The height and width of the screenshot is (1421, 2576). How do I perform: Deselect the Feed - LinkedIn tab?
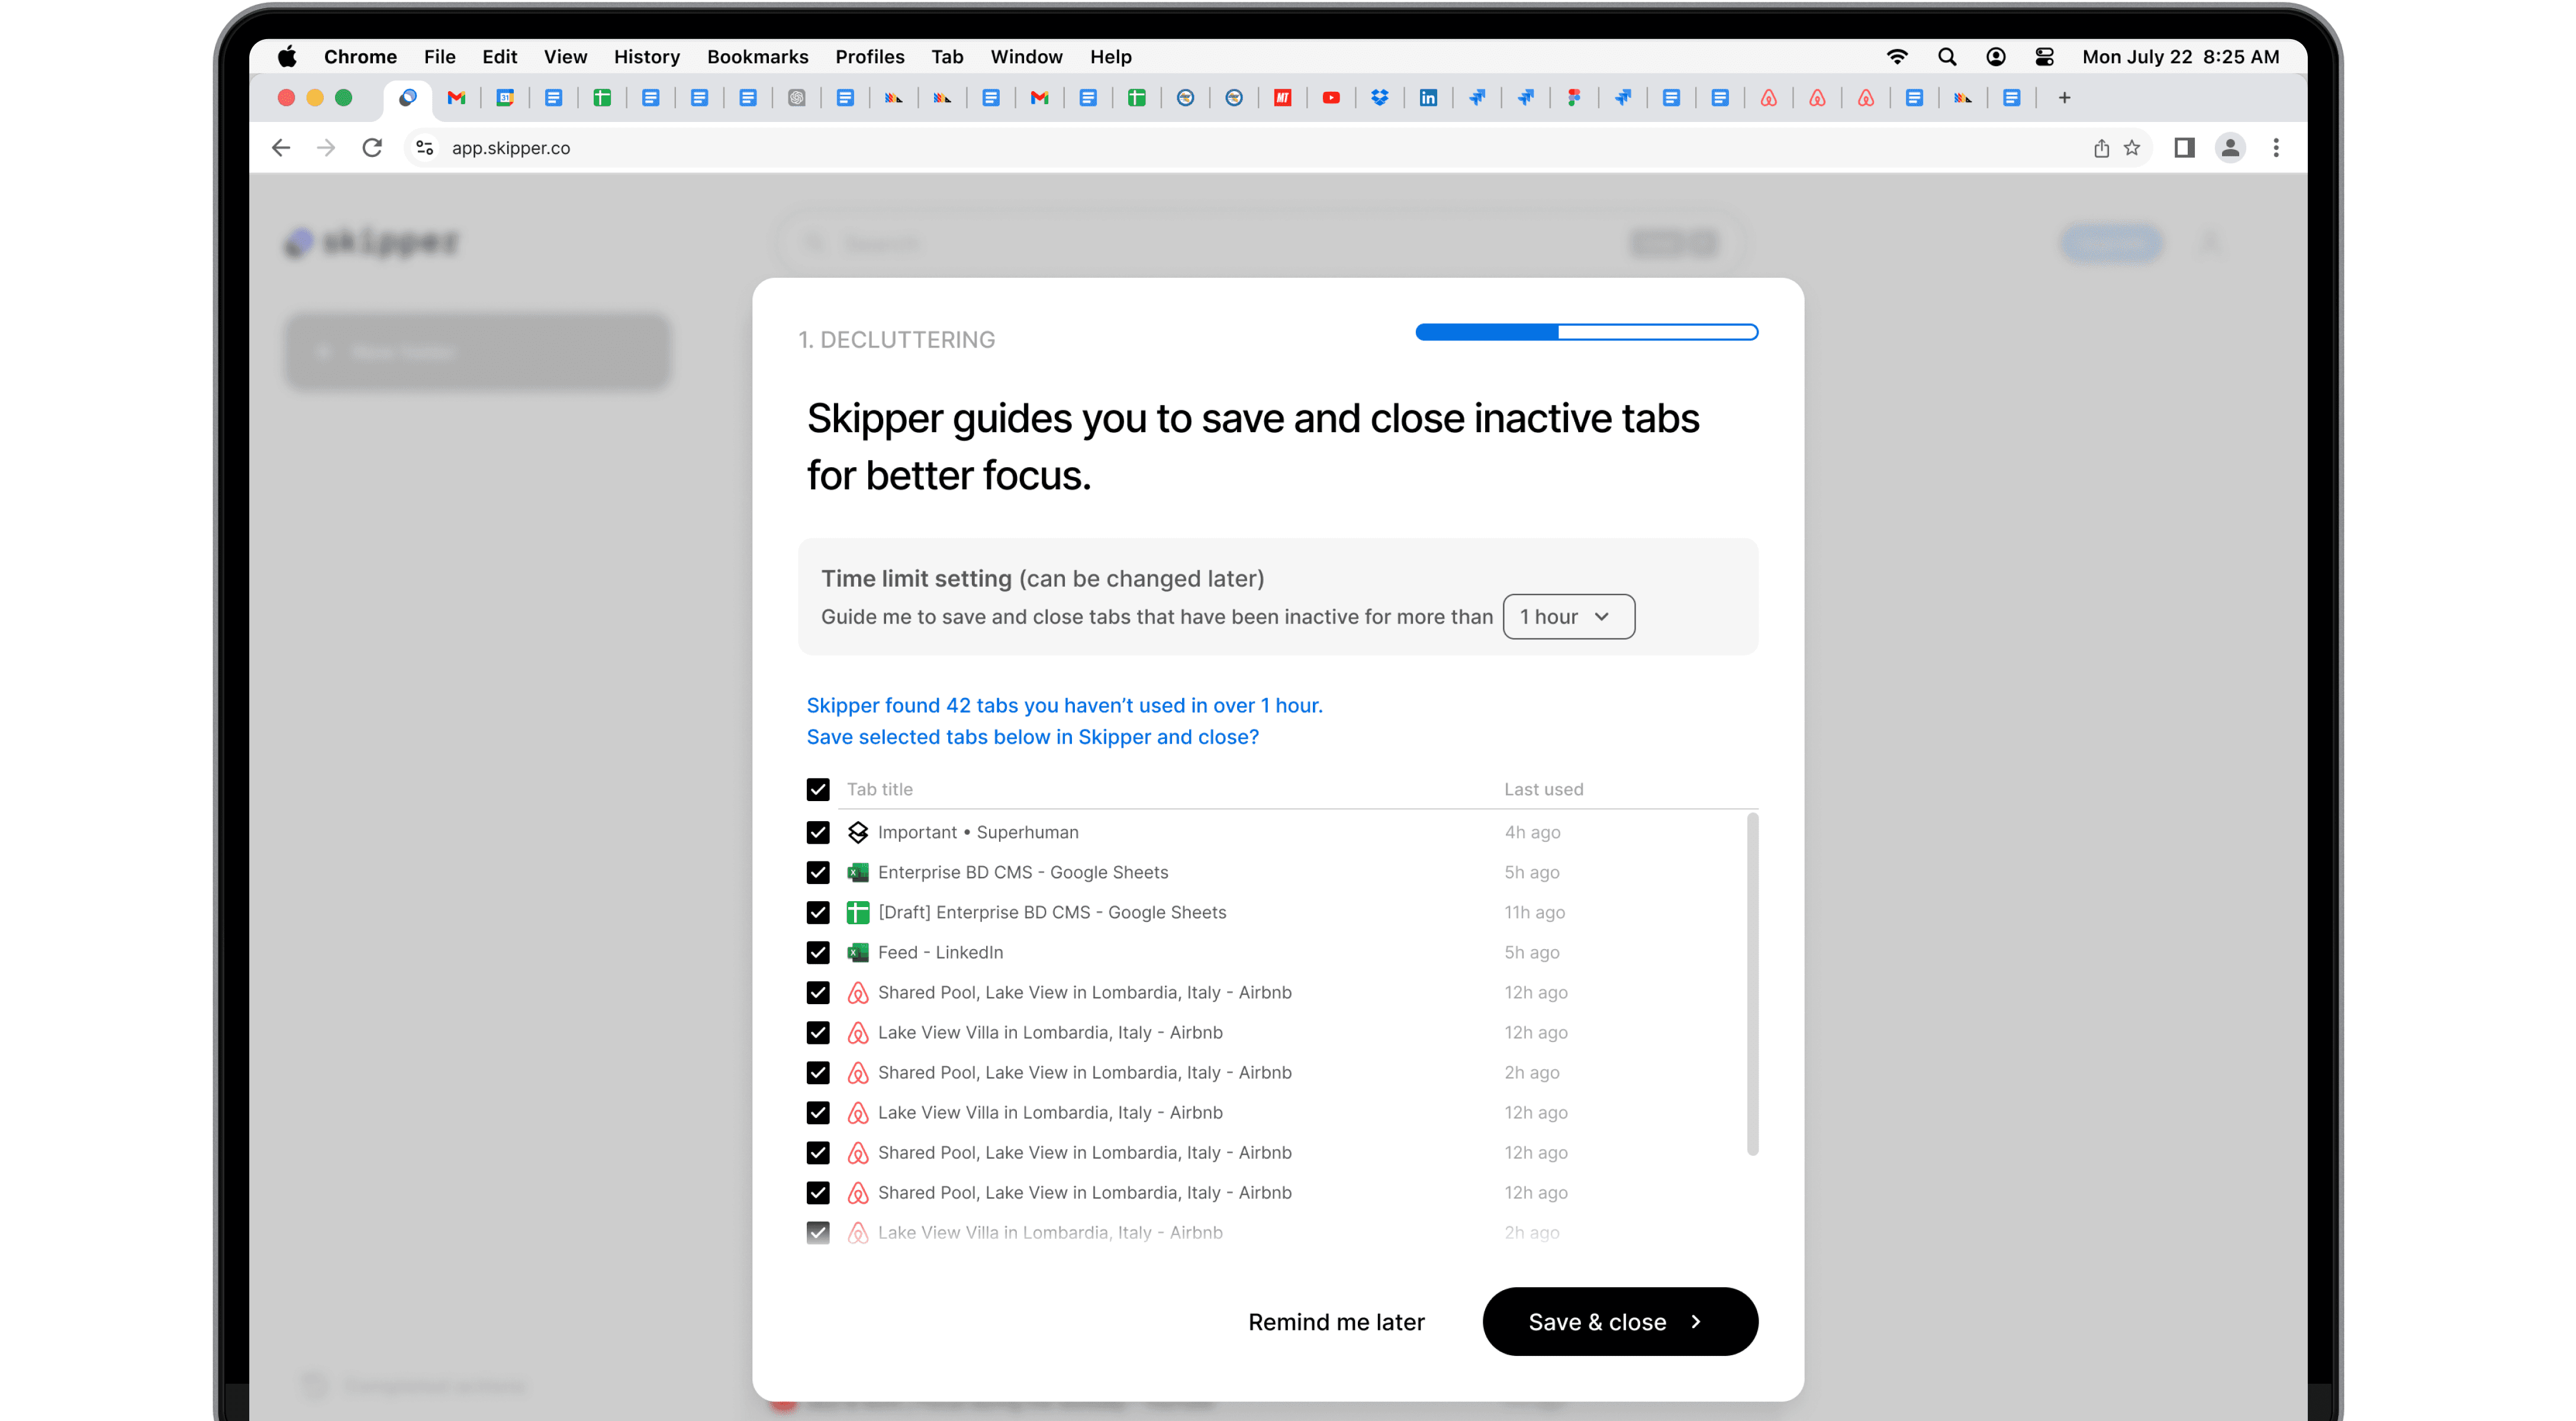(x=818, y=952)
